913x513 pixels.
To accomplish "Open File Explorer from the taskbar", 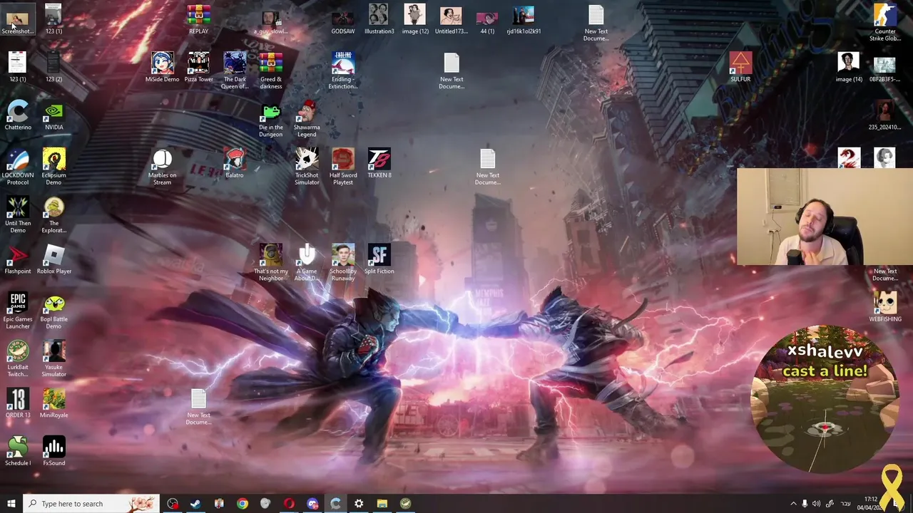I will click(382, 504).
